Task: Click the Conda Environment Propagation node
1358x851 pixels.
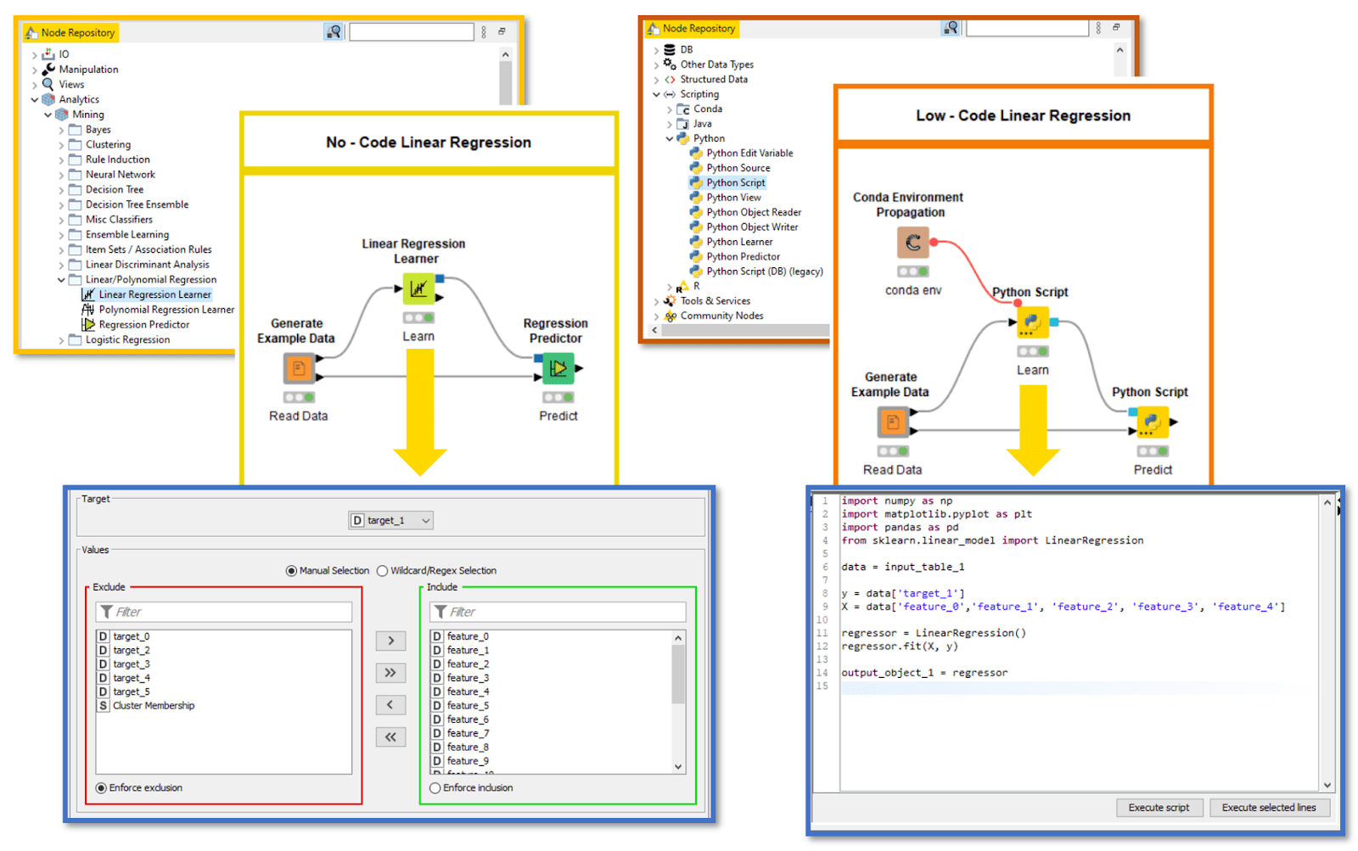Action: 912,242
